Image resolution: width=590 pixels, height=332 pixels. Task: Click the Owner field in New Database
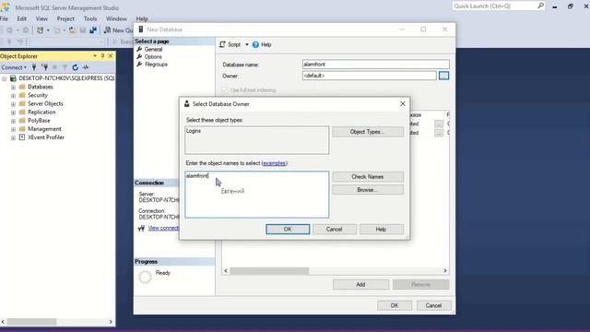tap(369, 76)
